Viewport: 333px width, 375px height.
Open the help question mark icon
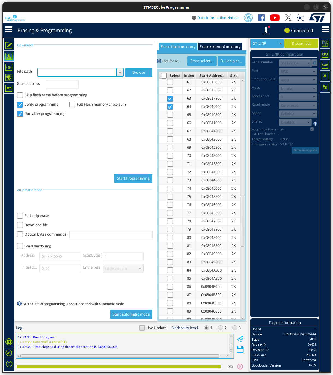pyautogui.click(x=9, y=364)
